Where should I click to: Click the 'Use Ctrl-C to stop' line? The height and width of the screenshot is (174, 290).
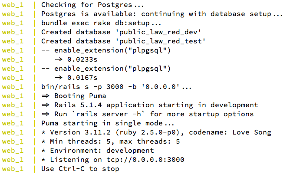click(80, 169)
